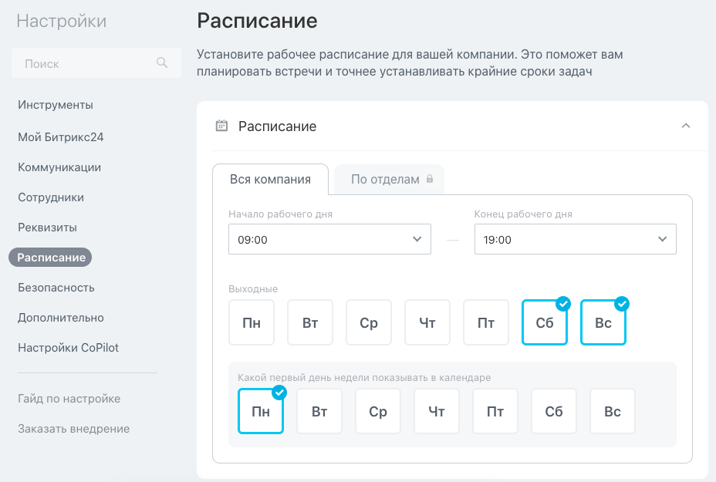Image resolution: width=716 pixels, height=482 pixels.
Task: Open Коммуникации settings section
Action: click(59, 167)
